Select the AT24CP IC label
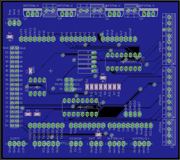 35,87
